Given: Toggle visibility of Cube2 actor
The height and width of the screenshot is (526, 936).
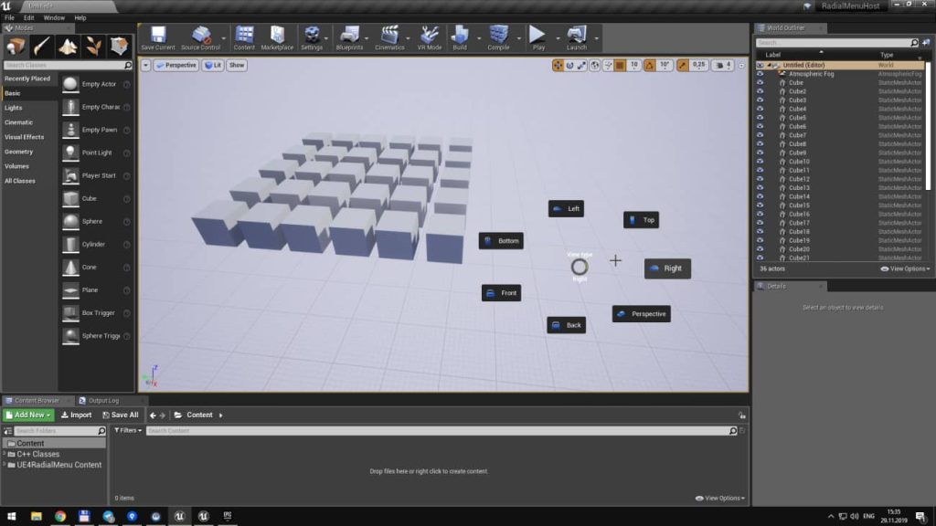Looking at the screenshot, I should point(760,91).
